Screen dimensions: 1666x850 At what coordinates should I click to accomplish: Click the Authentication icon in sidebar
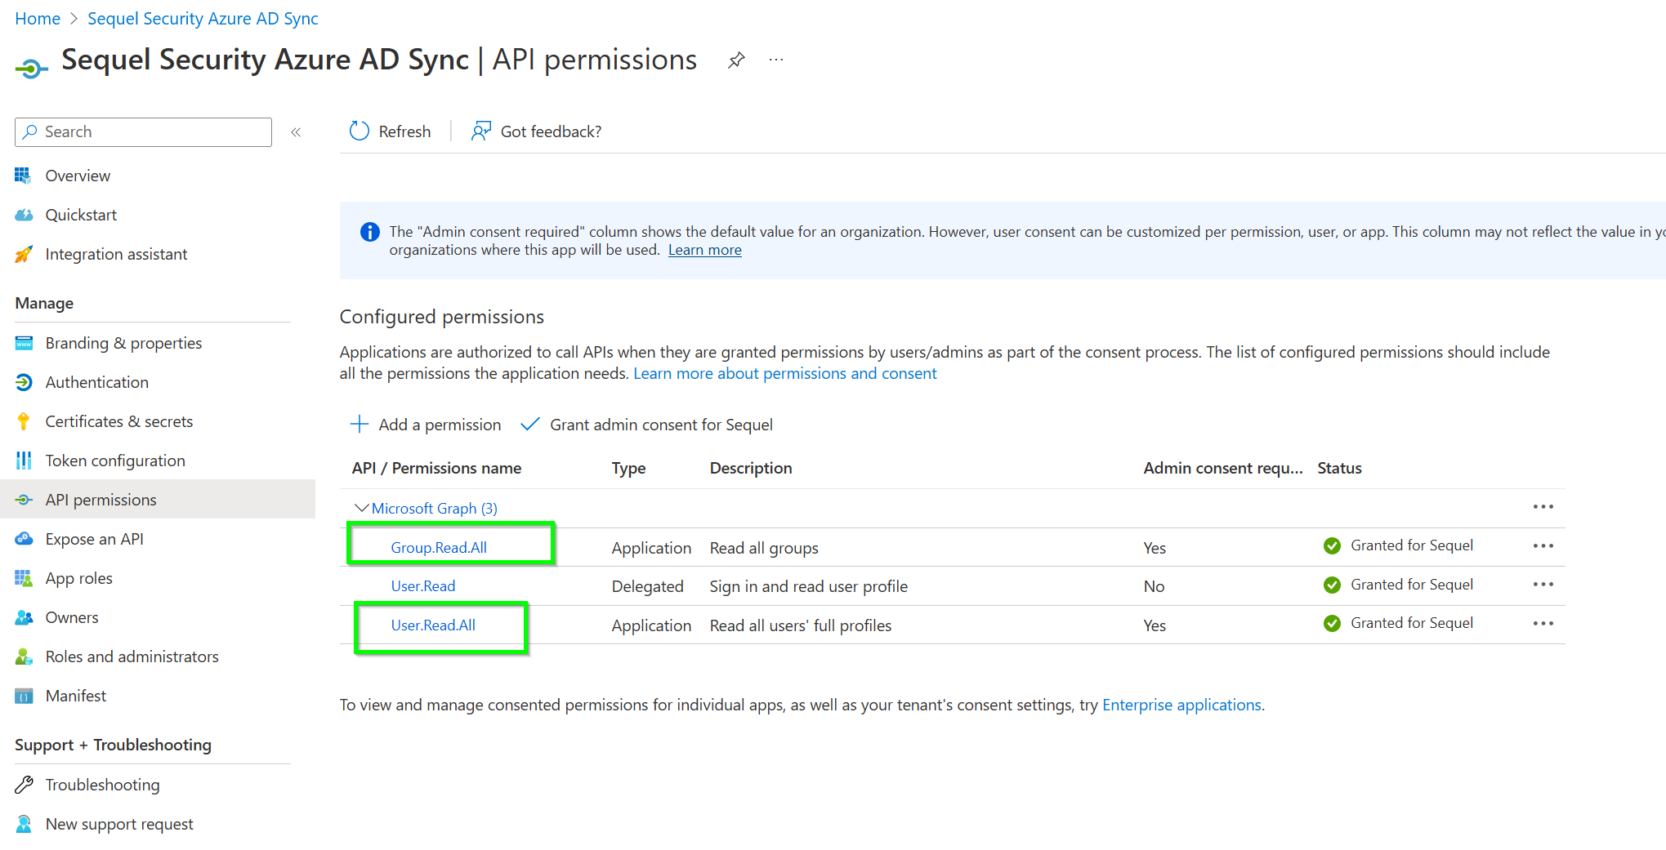click(x=24, y=382)
